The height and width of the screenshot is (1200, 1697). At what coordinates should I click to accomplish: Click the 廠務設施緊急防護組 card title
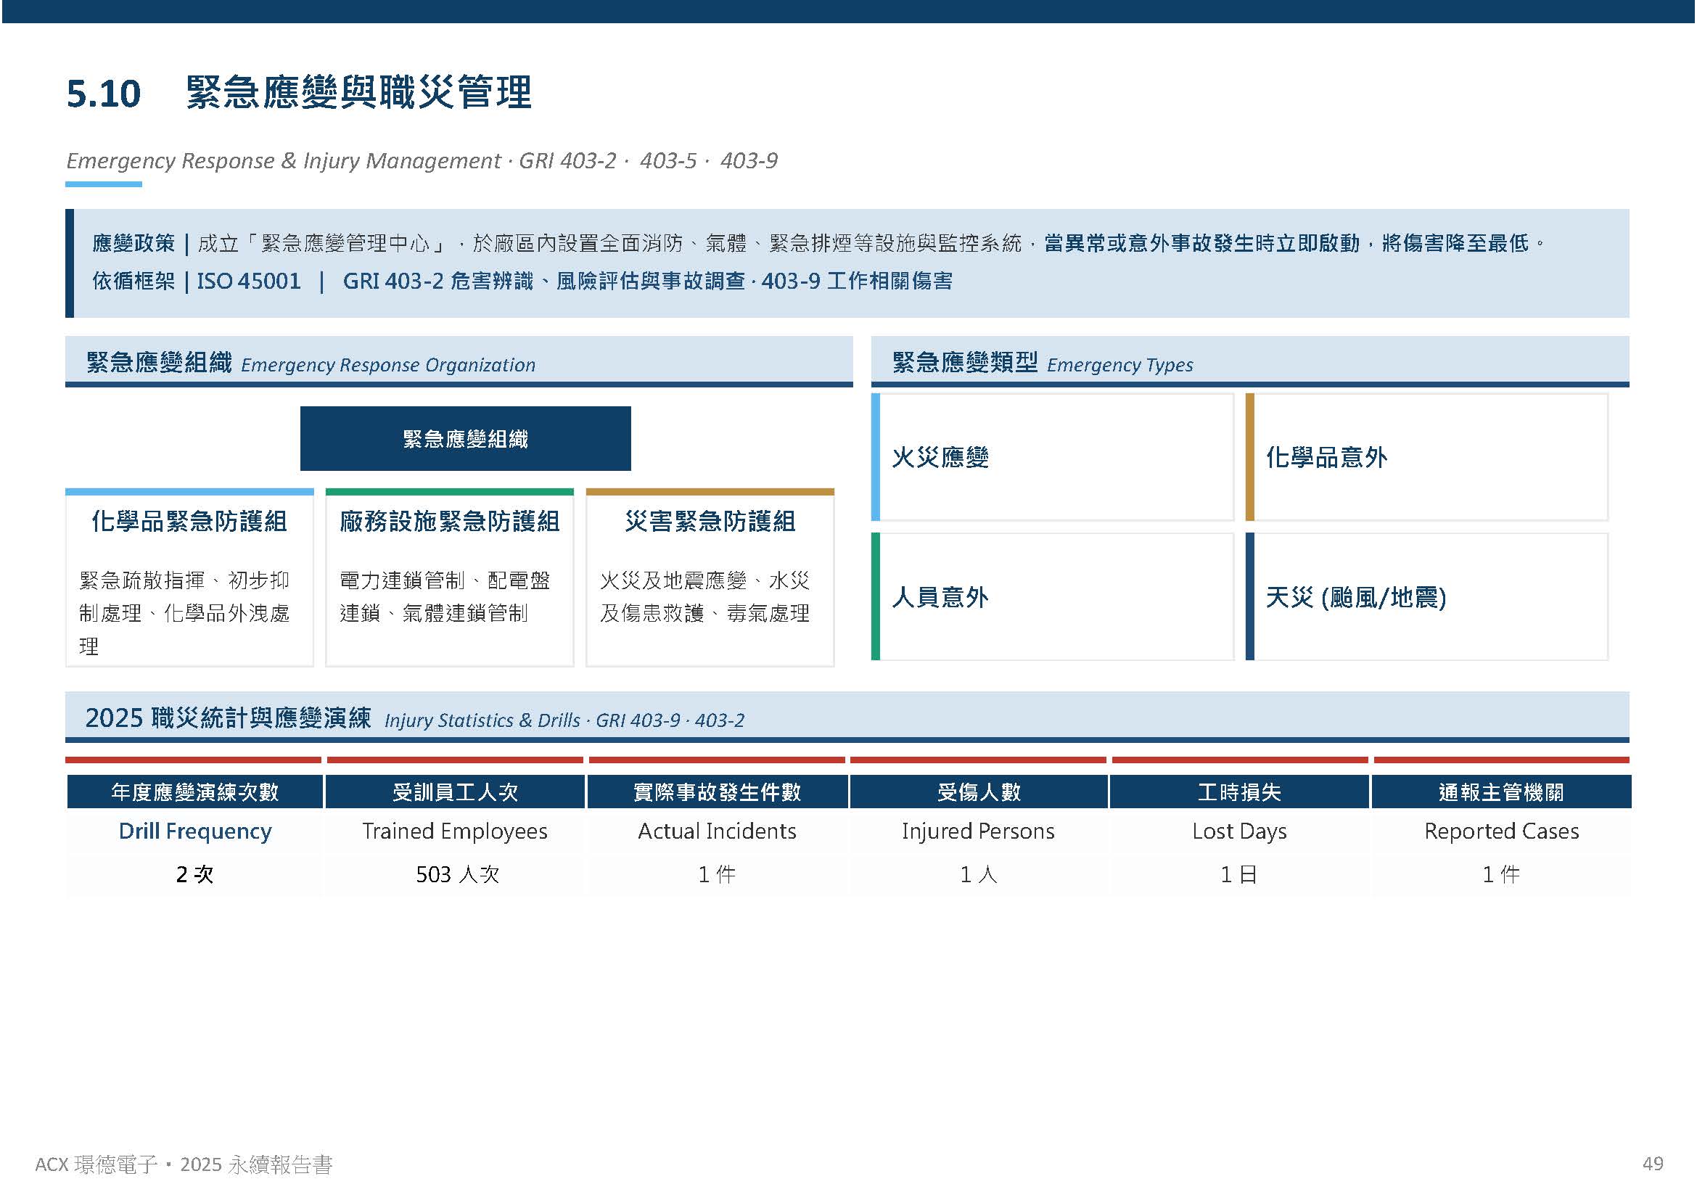pyautogui.click(x=449, y=522)
